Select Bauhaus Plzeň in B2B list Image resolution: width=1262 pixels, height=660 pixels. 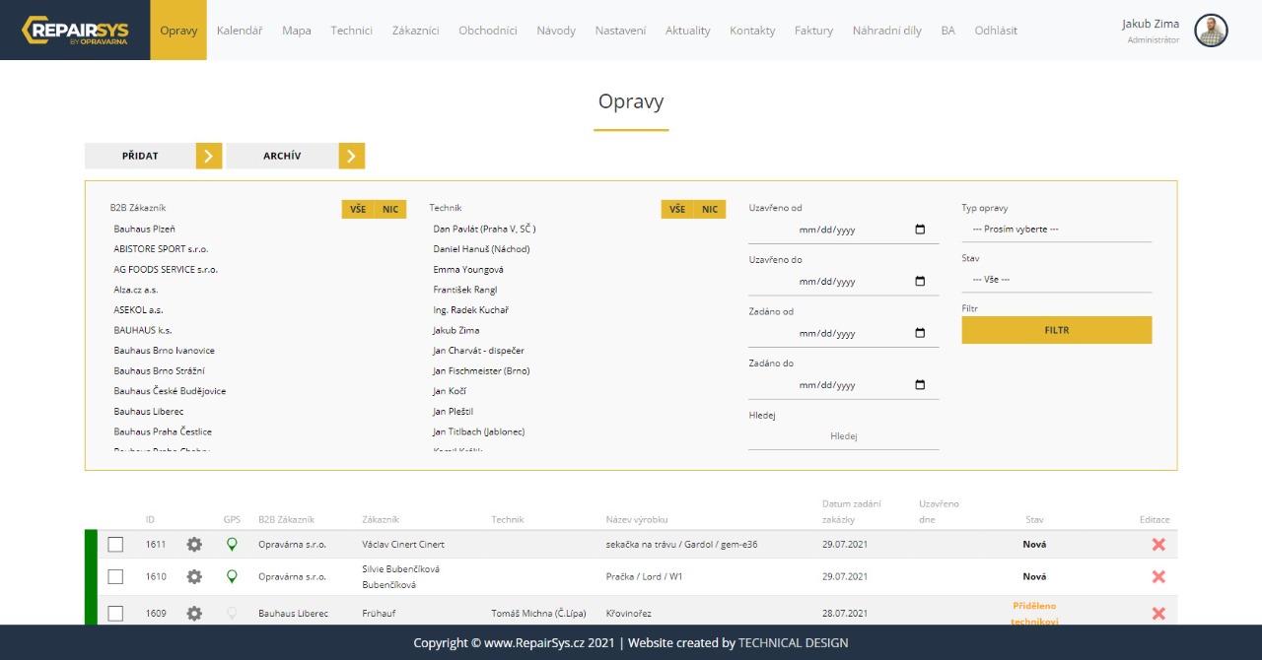(x=145, y=230)
